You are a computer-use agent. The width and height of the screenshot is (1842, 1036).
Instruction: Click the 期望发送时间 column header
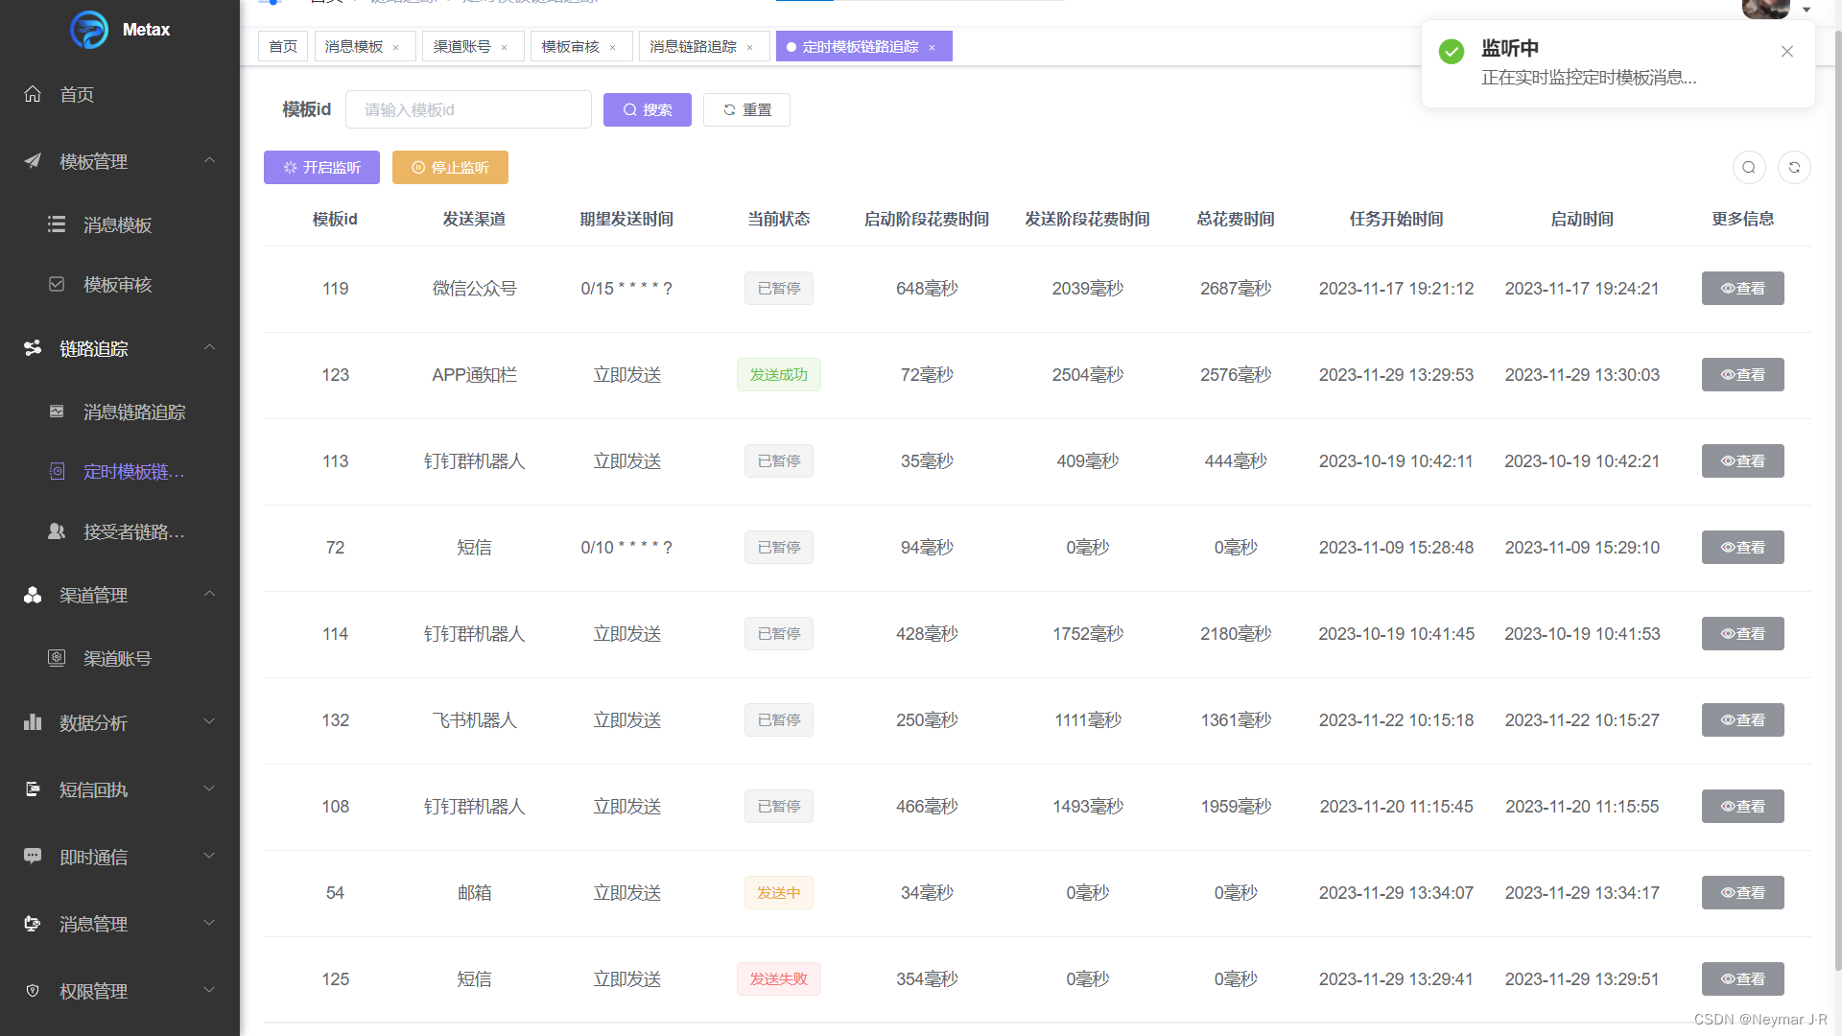coord(626,219)
